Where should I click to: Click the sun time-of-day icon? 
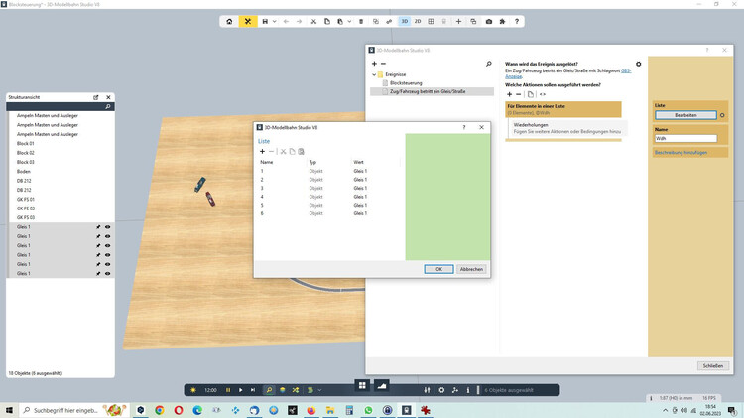[x=193, y=390]
